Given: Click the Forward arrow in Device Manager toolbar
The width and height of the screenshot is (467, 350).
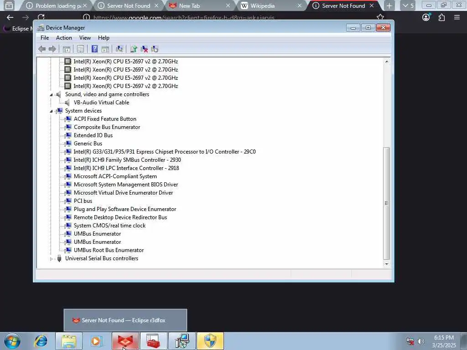Looking at the screenshot, I should tap(52, 49).
